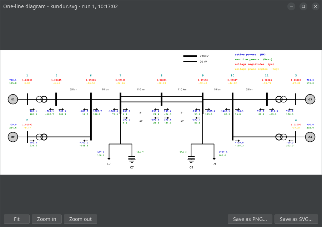Click the Zoom in button
This screenshot has width=322, height=227.
(47, 219)
